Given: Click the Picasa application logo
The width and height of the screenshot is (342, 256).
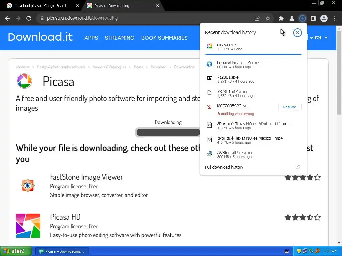Looking at the screenshot, I should [24, 81].
